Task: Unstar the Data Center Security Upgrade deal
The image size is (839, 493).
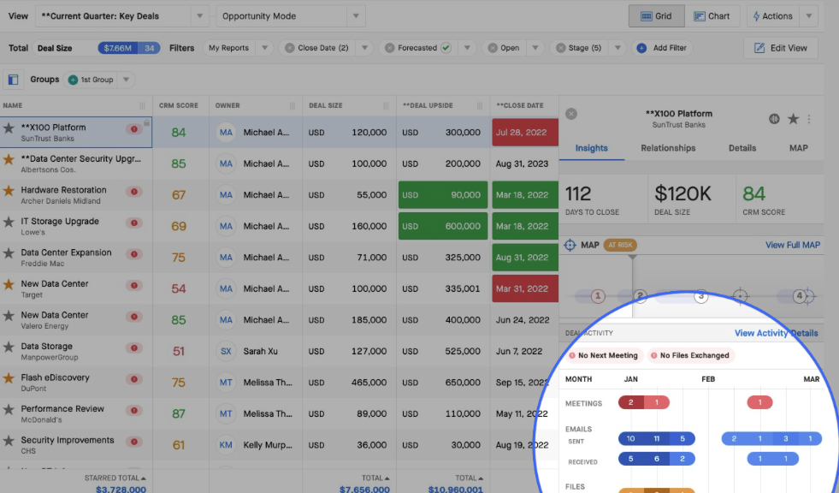Action: (x=9, y=159)
